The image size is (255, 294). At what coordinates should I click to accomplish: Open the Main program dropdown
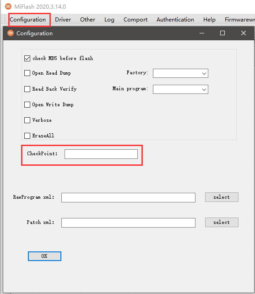pyautogui.click(x=180, y=89)
